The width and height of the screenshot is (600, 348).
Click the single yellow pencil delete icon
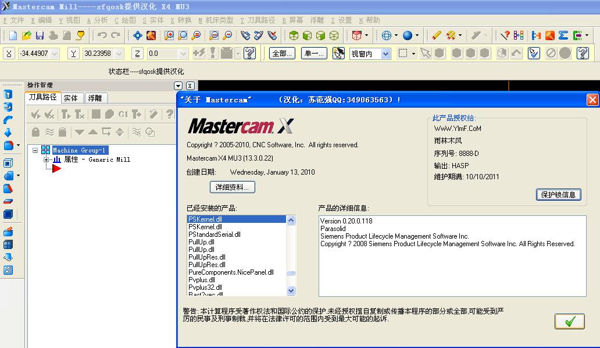[x=436, y=35]
